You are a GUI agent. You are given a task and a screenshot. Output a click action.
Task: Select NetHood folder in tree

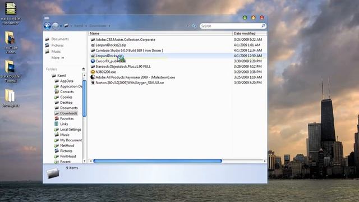click(67, 146)
